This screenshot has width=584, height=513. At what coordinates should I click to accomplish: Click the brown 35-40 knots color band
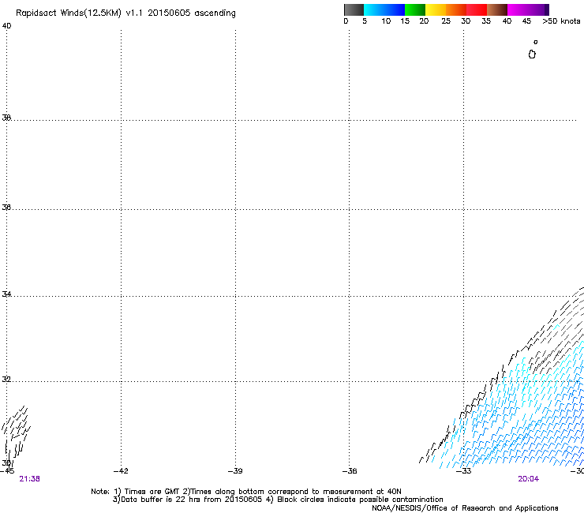pos(497,9)
